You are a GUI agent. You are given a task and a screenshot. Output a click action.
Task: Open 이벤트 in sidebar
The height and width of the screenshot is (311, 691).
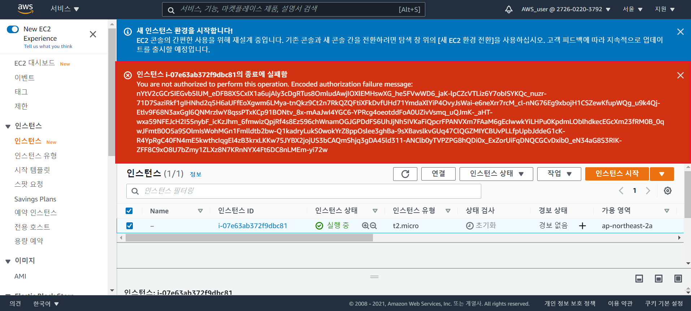(x=25, y=77)
